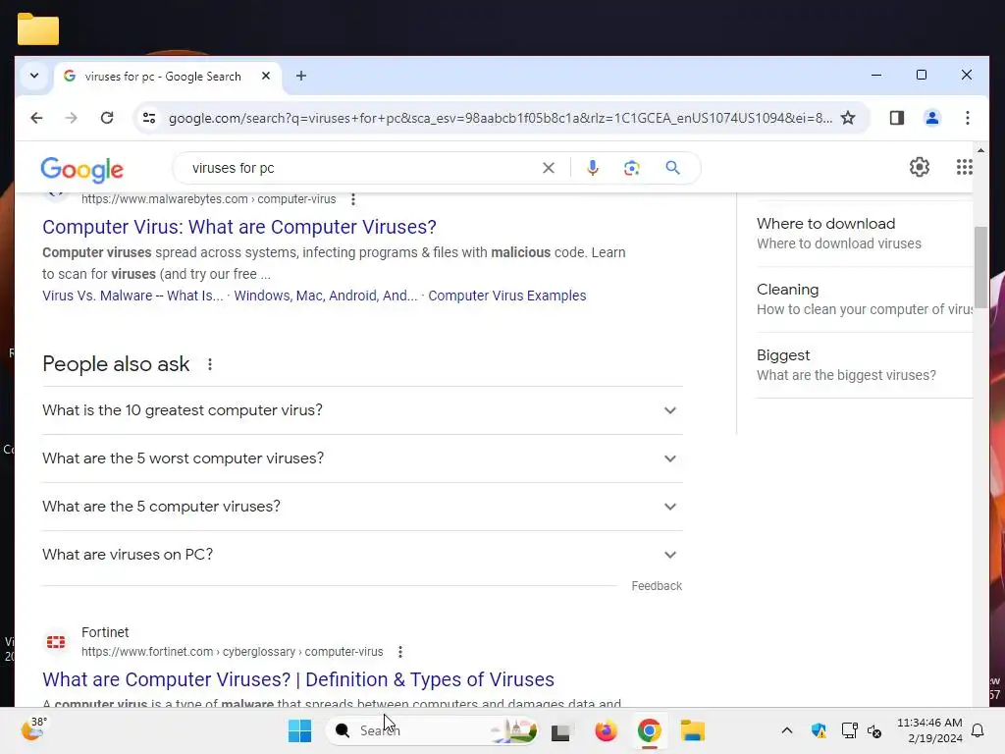Select the "Cleaning" related suggestion
1005x754 pixels.
pos(864,299)
